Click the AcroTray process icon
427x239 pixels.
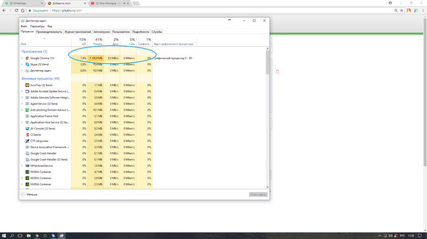point(27,85)
